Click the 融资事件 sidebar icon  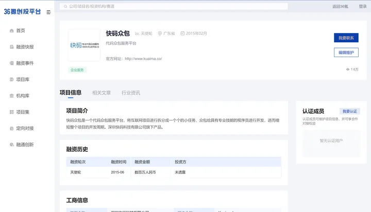pyautogui.click(x=11, y=63)
